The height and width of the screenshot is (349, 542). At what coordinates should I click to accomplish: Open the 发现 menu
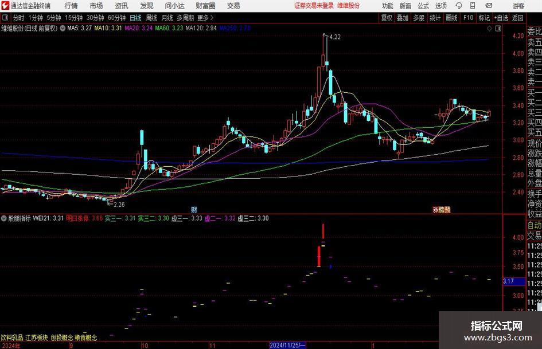tap(147, 6)
